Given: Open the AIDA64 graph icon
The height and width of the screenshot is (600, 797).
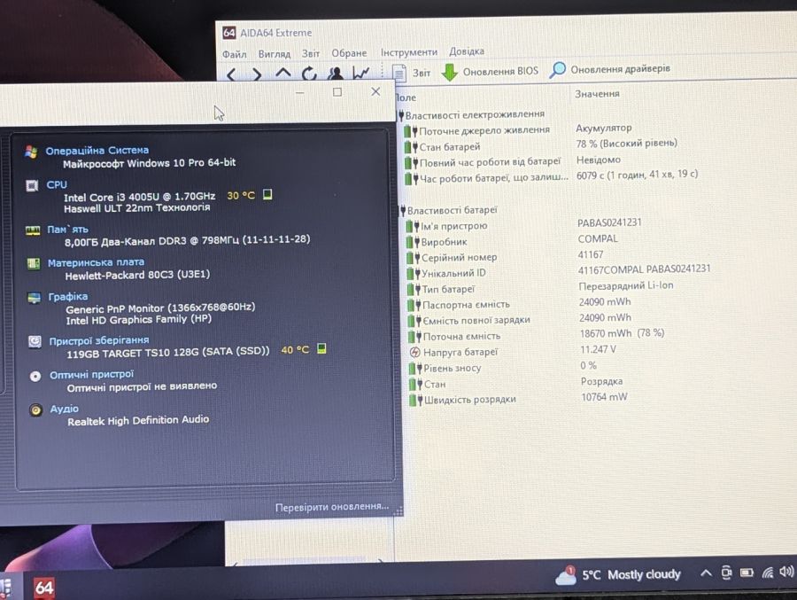Looking at the screenshot, I should point(361,73).
